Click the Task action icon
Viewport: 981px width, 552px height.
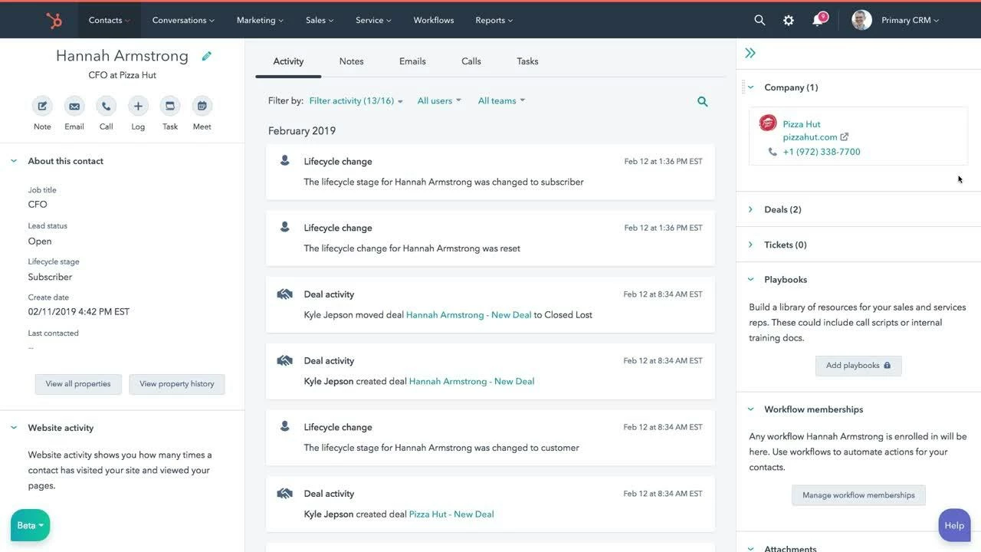point(170,107)
